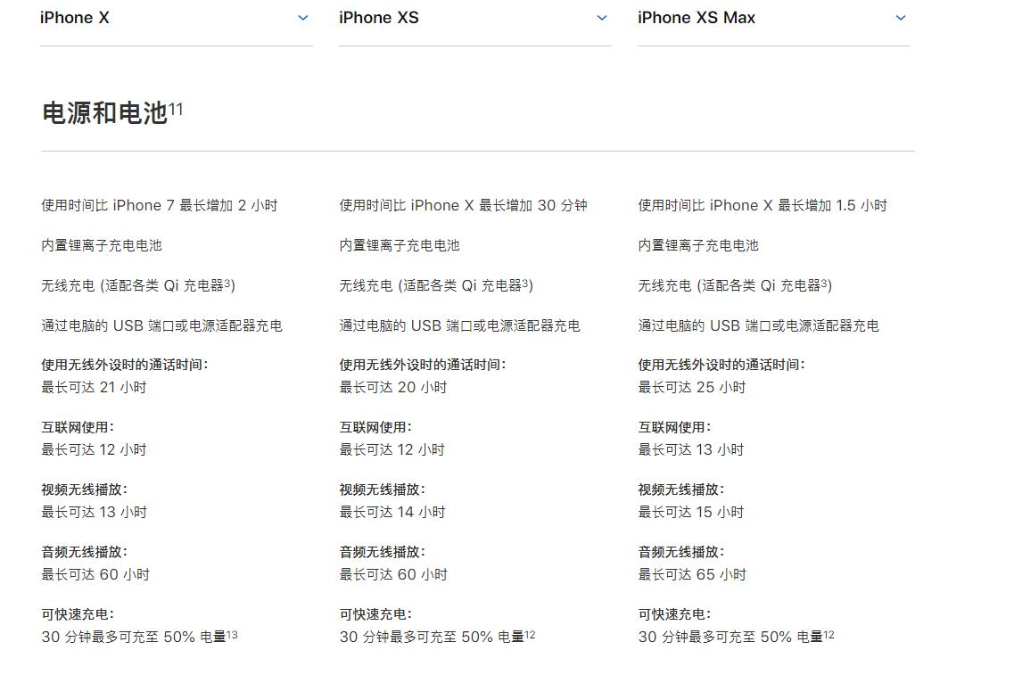Open the iPhone XS model dropdown
The height and width of the screenshot is (683, 1014).
coord(474,18)
